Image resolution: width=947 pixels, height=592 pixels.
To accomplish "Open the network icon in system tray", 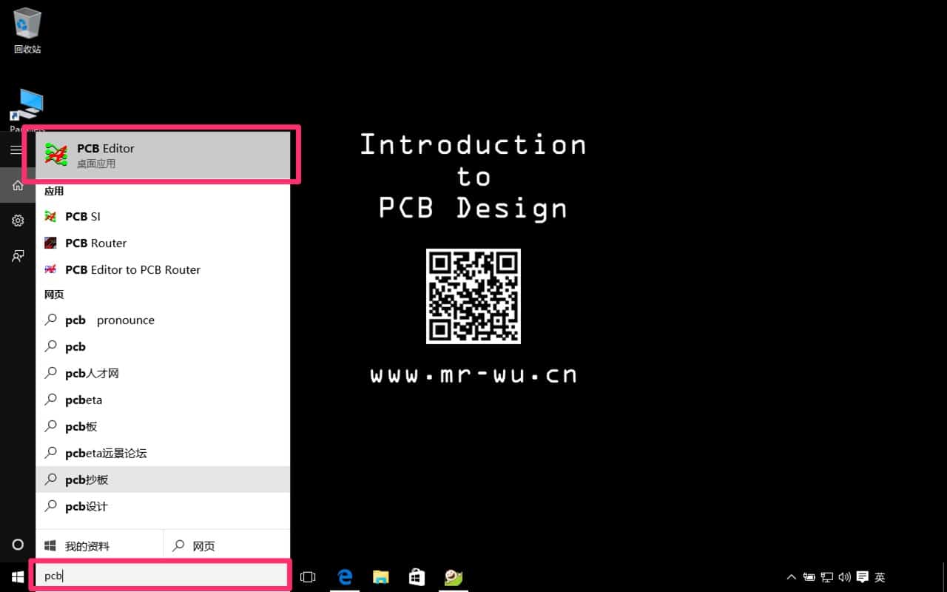I will [827, 577].
